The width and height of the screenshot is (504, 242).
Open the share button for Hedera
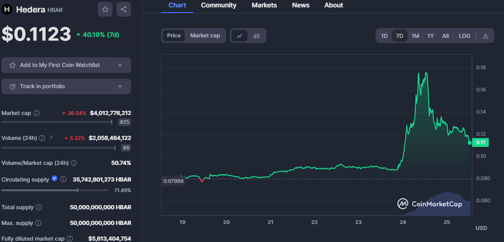pos(124,9)
